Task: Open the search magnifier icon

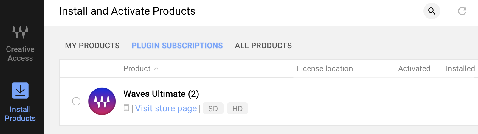Action: tap(432, 11)
